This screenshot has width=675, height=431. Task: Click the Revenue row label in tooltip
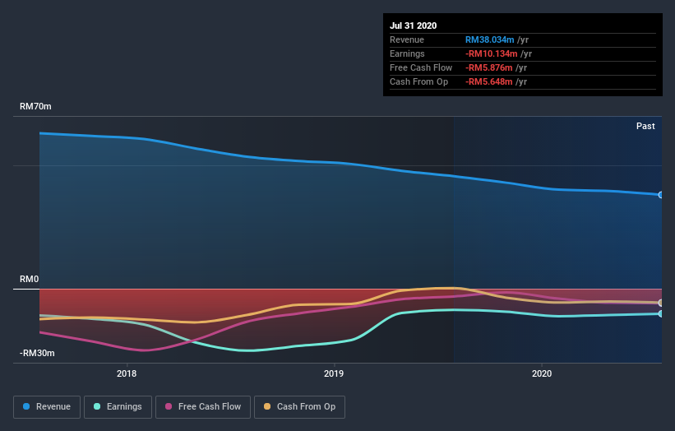(x=407, y=39)
